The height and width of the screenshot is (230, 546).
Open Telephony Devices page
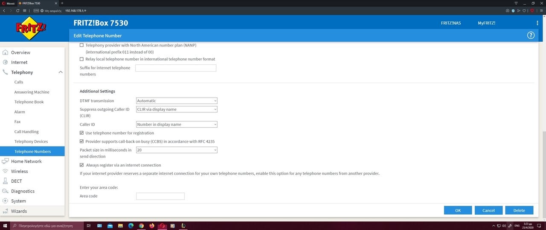tap(31, 141)
